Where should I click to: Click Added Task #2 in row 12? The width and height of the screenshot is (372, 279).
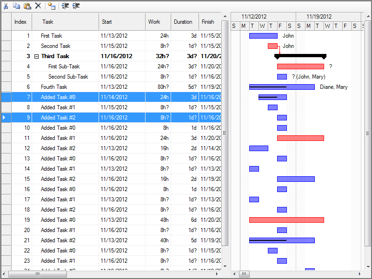tap(65, 148)
